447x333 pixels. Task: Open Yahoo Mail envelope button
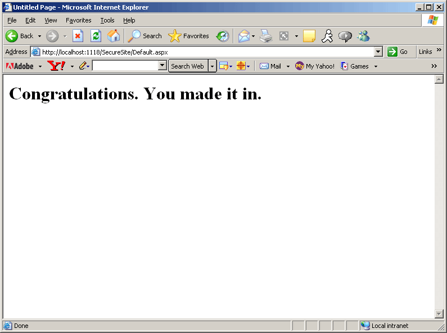click(x=270, y=66)
